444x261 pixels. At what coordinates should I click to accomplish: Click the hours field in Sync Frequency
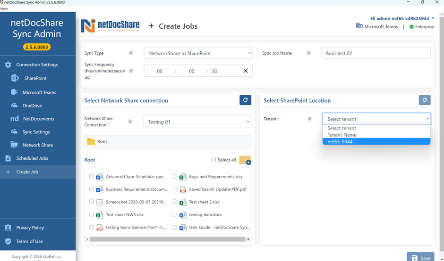[160, 71]
